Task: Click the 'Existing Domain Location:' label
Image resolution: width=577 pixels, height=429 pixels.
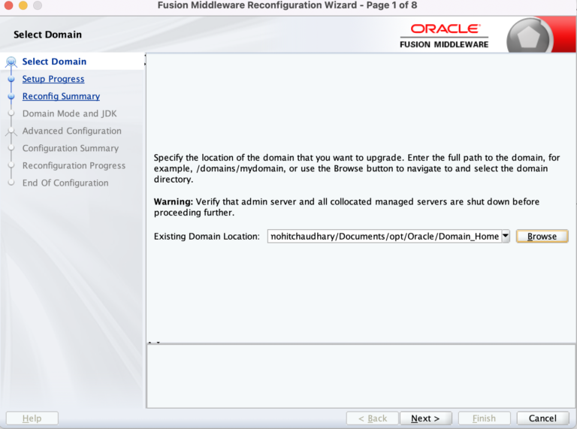Action: [x=207, y=236]
